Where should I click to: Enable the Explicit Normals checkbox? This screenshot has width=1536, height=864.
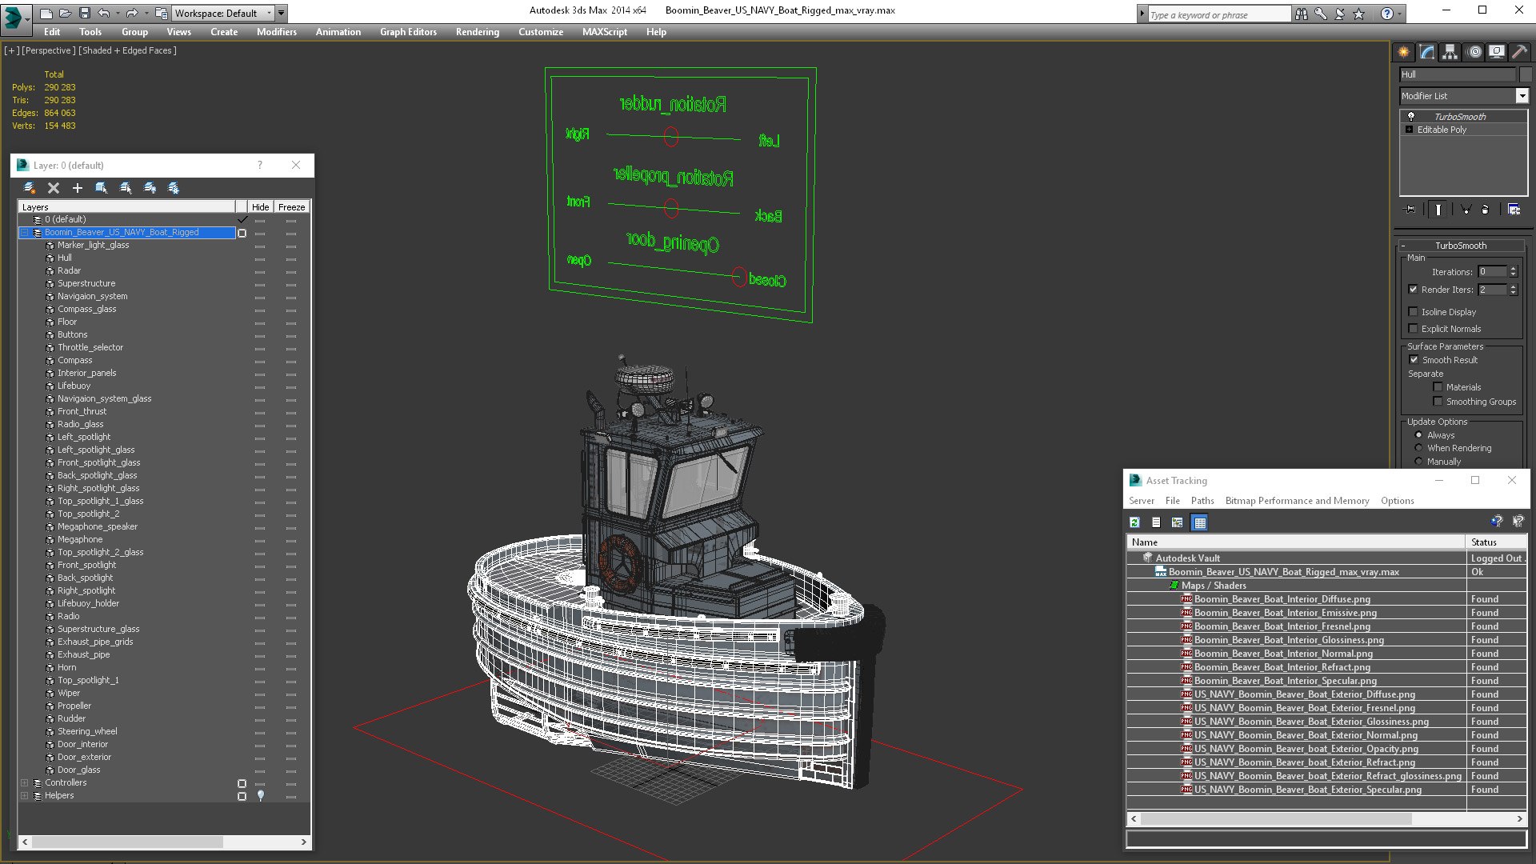pos(1413,329)
